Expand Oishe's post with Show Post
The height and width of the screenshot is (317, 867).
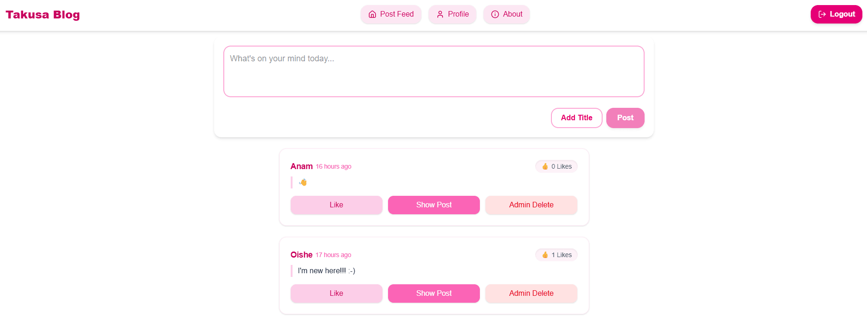434,294
